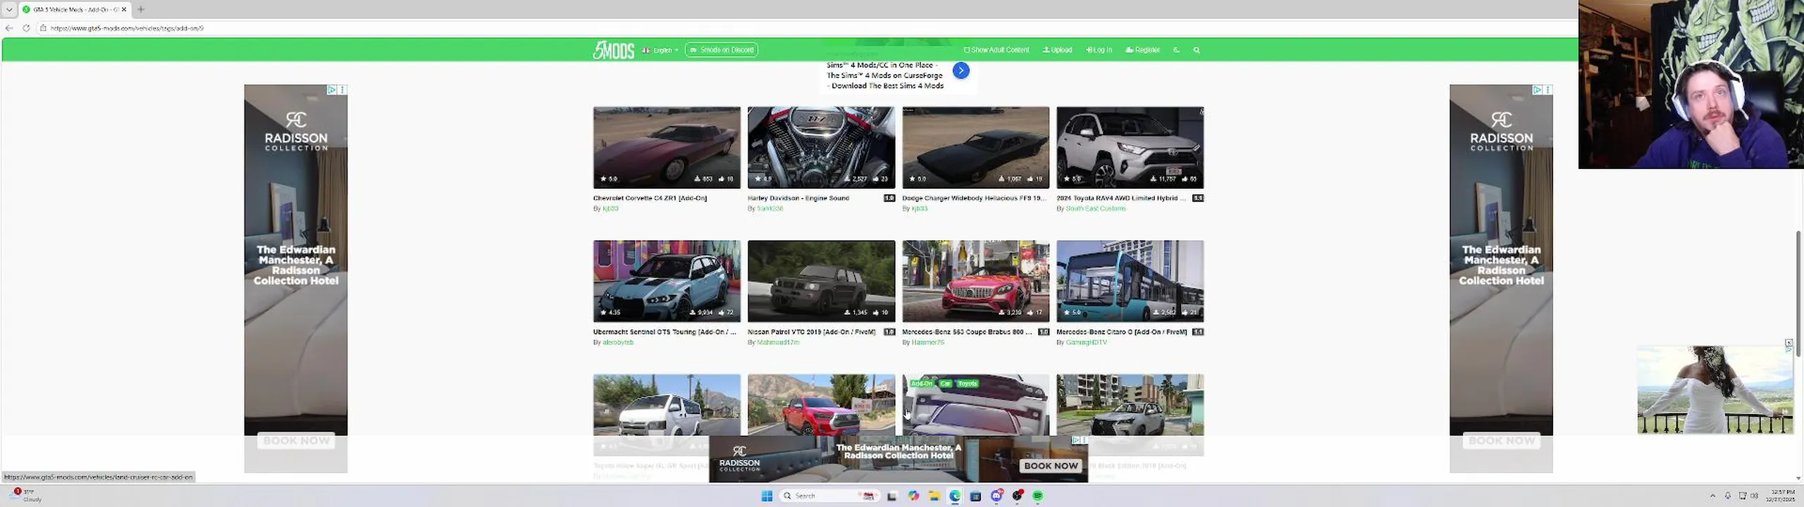The width and height of the screenshot is (1804, 507).
Task: Toggle dark mode moon icon
Action: click(x=1176, y=50)
